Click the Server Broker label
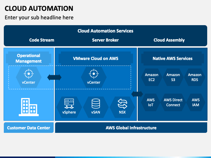This screenshot has width=211, height=158. coord(105,40)
